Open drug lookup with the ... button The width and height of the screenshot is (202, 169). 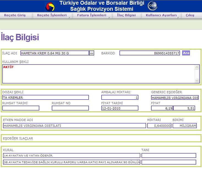92,53
